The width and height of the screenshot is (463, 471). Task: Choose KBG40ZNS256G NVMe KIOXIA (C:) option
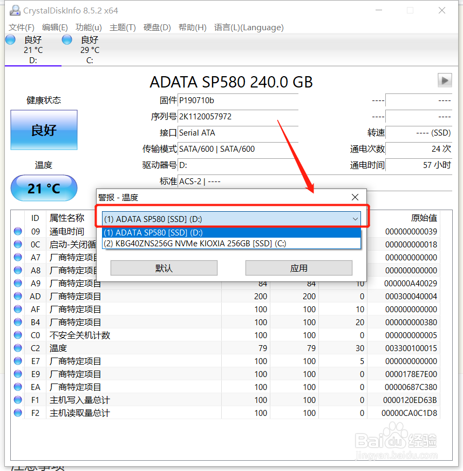(231, 243)
